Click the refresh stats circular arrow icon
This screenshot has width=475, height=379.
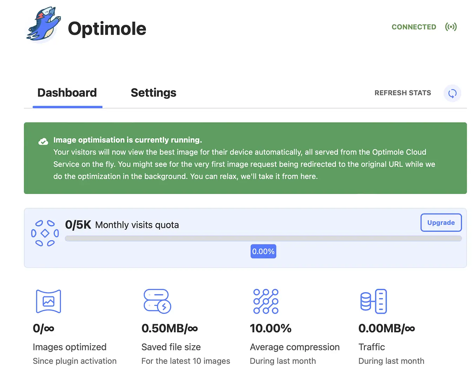tap(452, 93)
